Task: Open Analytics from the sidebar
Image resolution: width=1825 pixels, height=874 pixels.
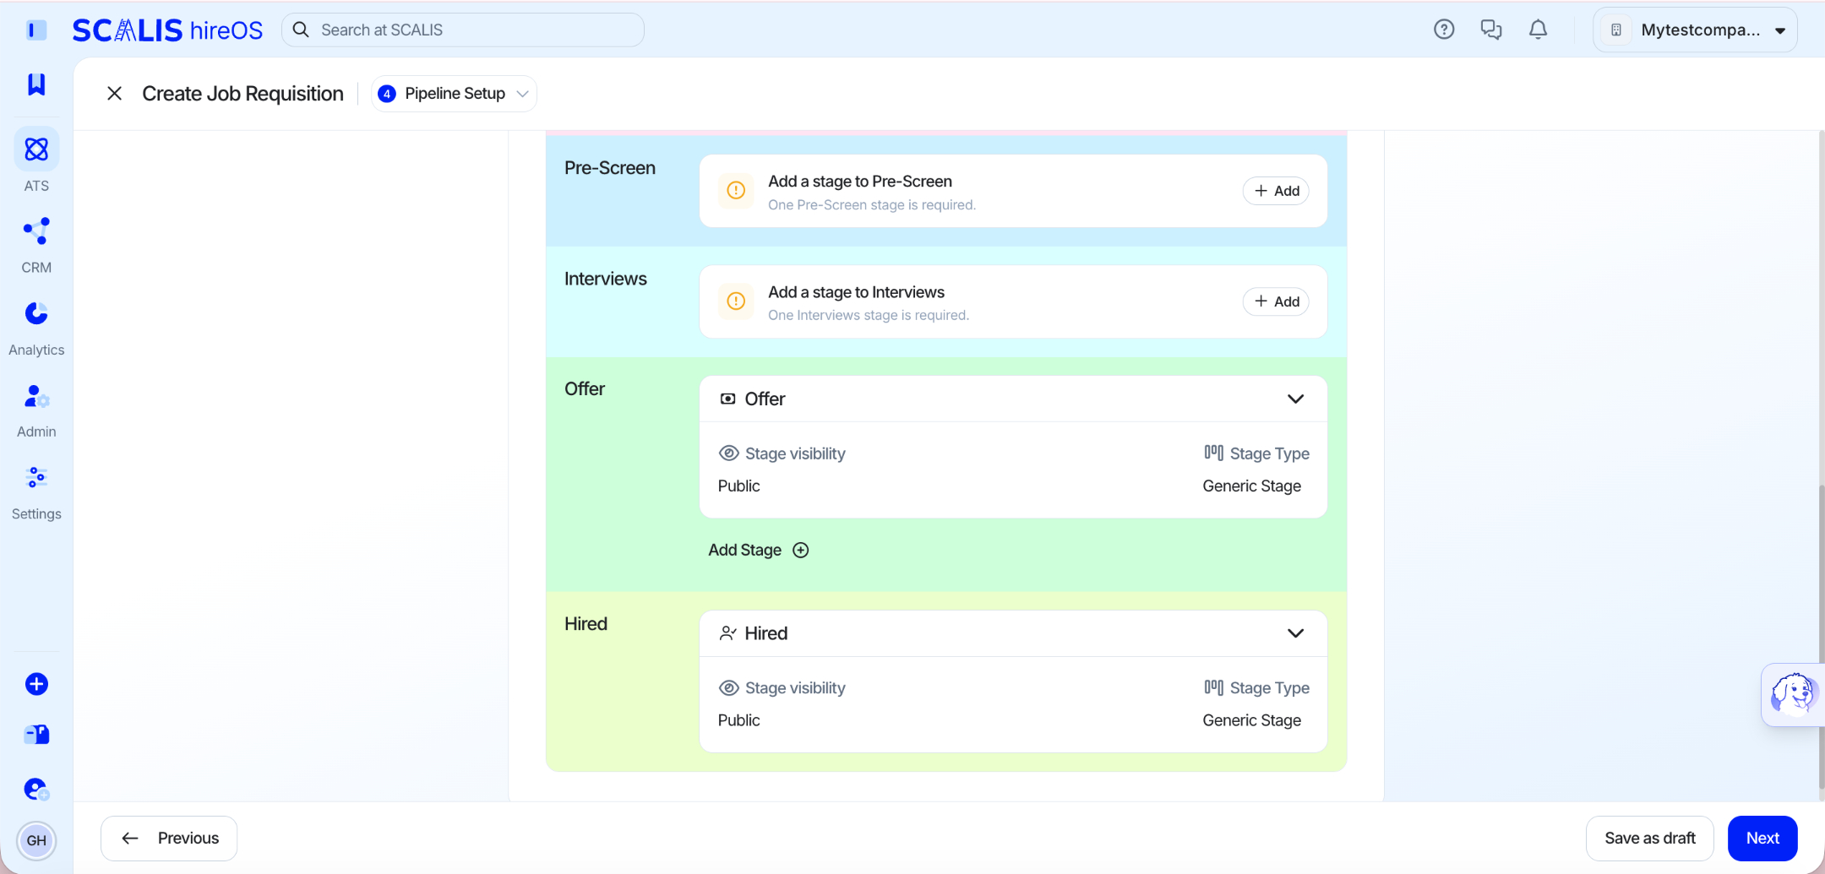Action: (36, 328)
